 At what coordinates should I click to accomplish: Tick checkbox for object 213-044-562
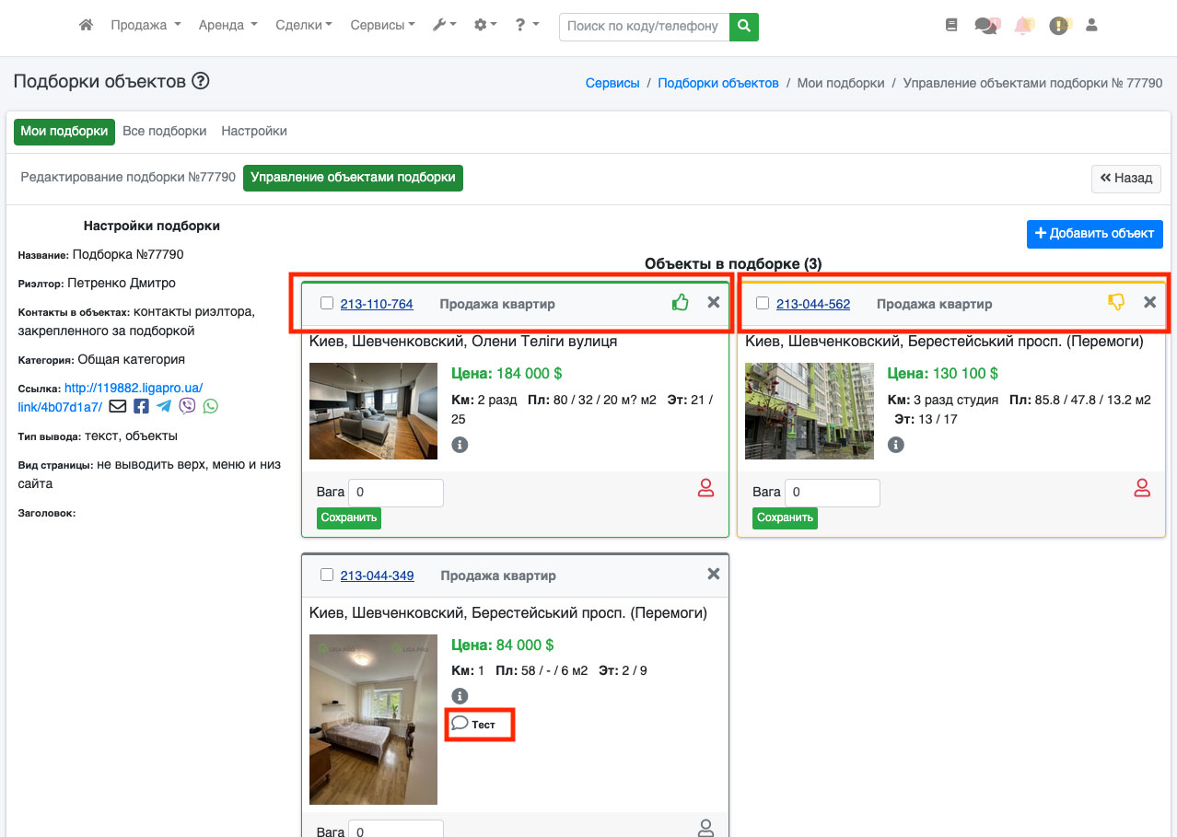pyautogui.click(x=762, y=303)
